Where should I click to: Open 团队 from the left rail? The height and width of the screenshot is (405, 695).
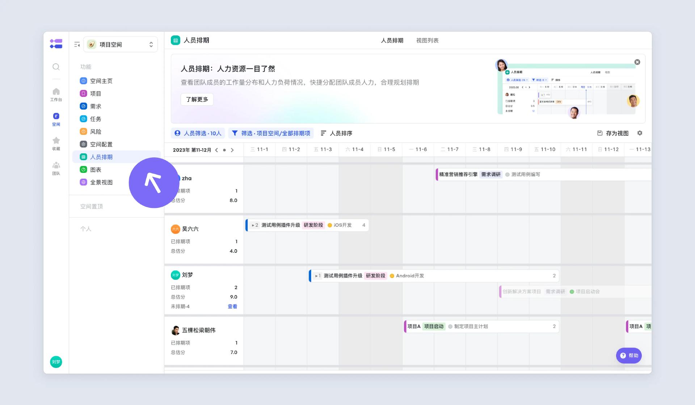pos(56,168)
